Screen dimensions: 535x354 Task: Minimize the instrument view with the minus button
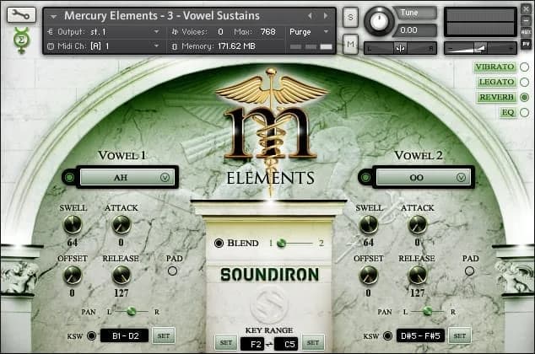click(x=526, y=20)
